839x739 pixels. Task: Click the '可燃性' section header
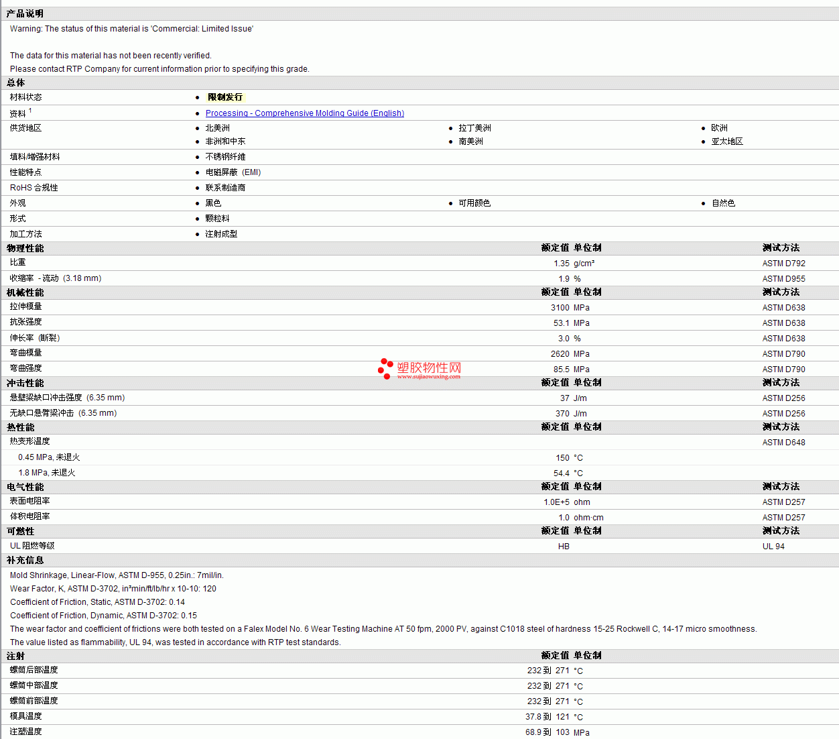21,531
